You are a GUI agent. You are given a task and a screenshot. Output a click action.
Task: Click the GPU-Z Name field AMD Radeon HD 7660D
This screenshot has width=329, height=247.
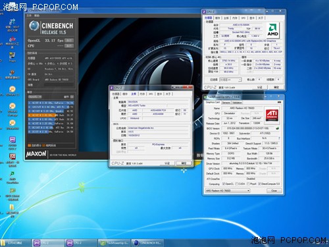[x=242, y=108]
